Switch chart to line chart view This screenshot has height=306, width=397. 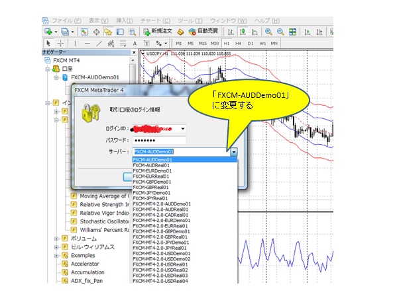(255, 32)
